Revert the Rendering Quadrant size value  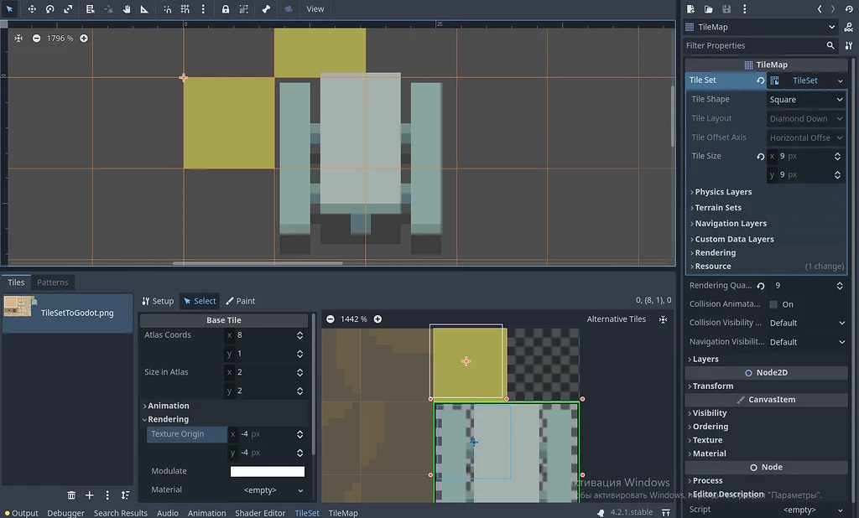click(x=760, y=286)
